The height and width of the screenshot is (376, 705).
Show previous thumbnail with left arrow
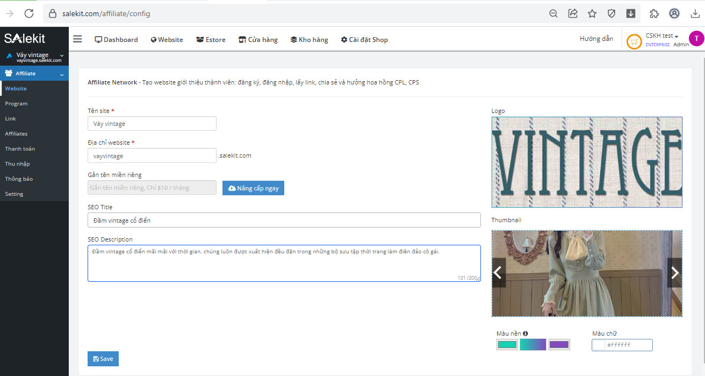pos(498,273)
